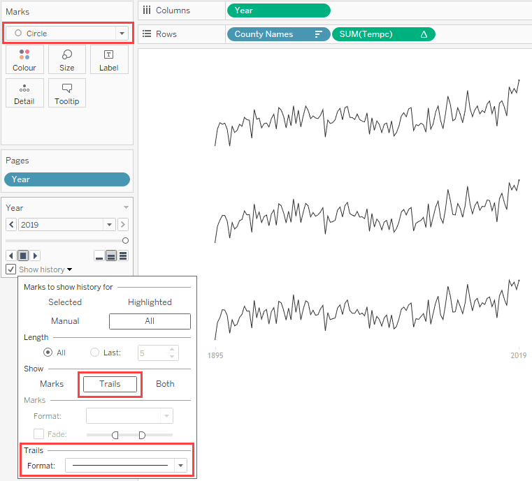The height and width of the screenshot is (481, 532).
Task: Open the Tooltip marks card
Action: pos(67,93)
